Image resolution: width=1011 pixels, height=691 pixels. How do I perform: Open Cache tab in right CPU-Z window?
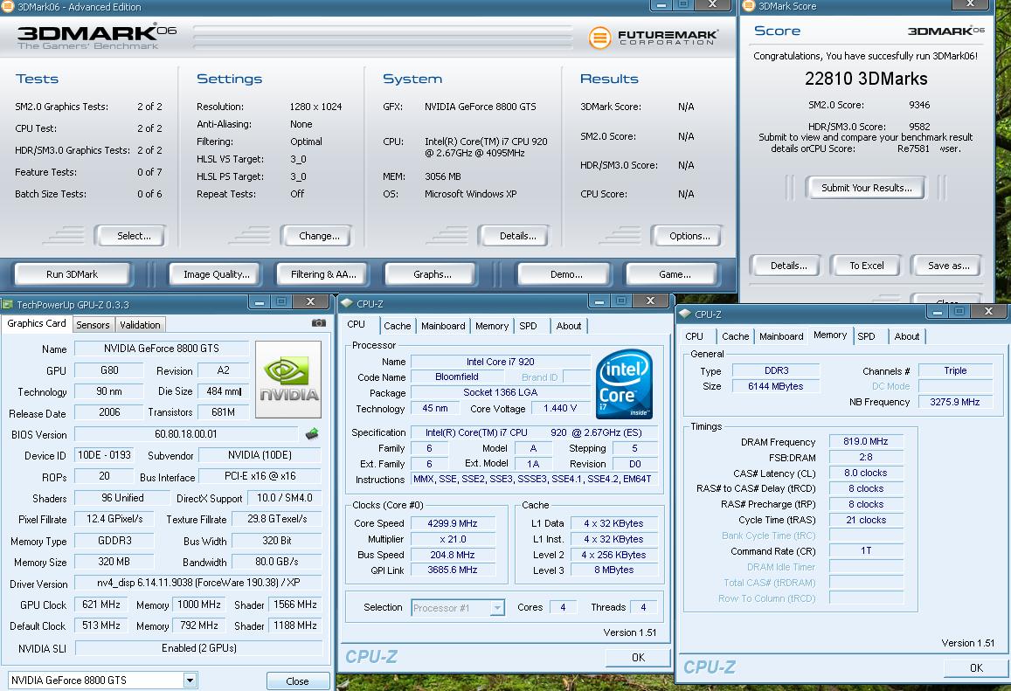point(736,336)
